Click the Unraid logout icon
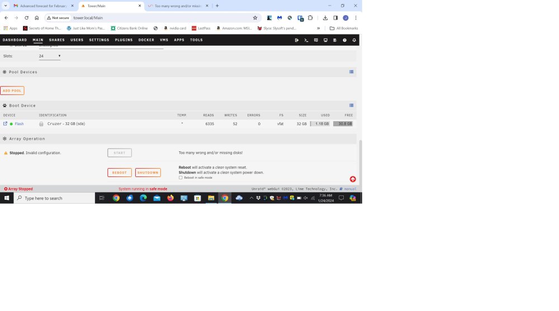The width and height of the screenshot is (559, 311). pos(297,40)
